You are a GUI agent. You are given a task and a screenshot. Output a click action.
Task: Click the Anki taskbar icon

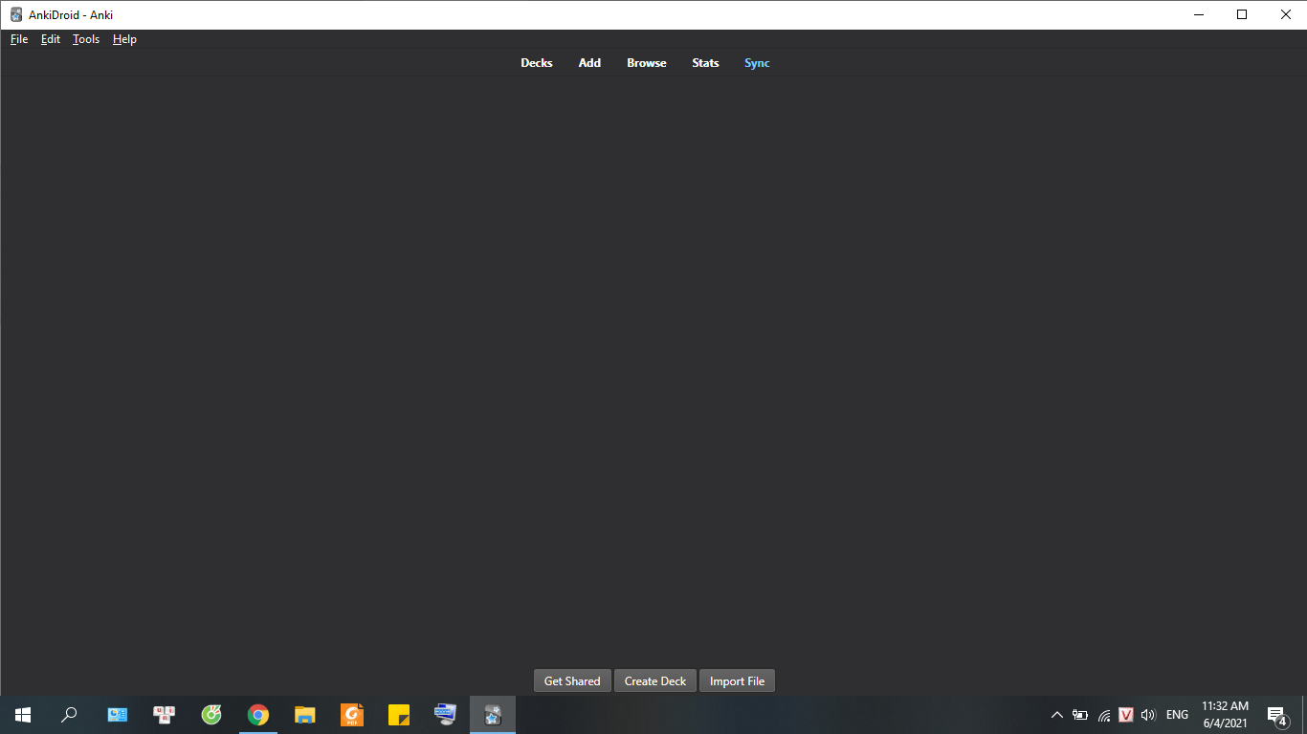pyautogui.click(x=493, y=715)
